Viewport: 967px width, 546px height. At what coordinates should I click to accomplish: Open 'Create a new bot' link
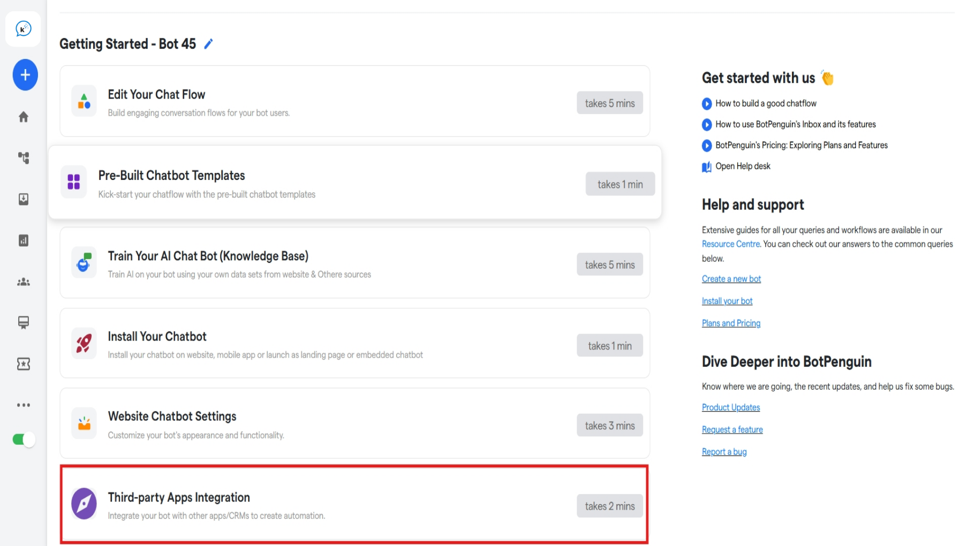tap(731, 279)
